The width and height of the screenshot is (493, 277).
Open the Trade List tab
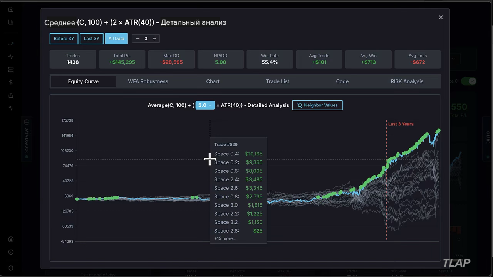[x=277, y=81]
